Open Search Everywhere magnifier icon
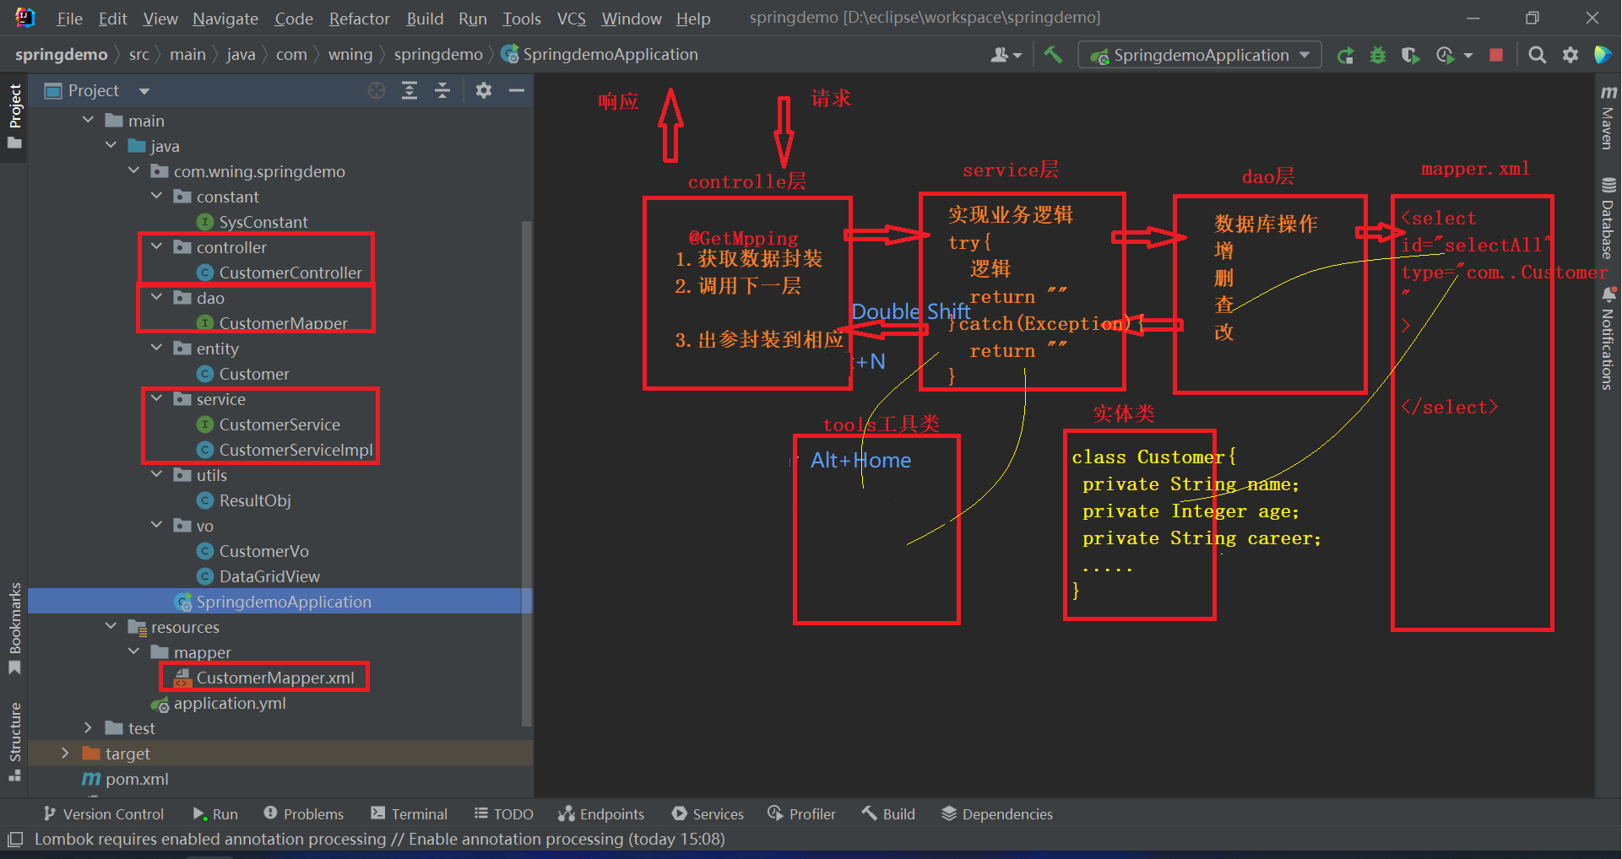 click(x=1538, y=55)
